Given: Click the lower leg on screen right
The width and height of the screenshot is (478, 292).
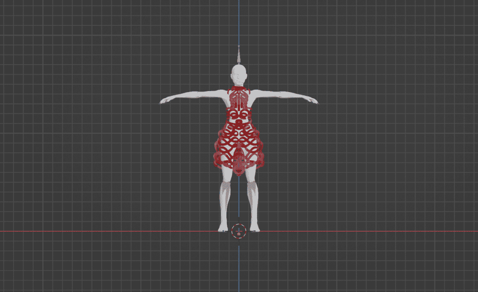Looking at the screenshot, I should point(253,201).
